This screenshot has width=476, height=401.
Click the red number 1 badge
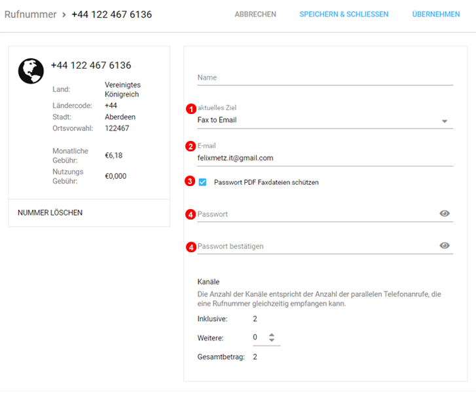tap(191, 108)
